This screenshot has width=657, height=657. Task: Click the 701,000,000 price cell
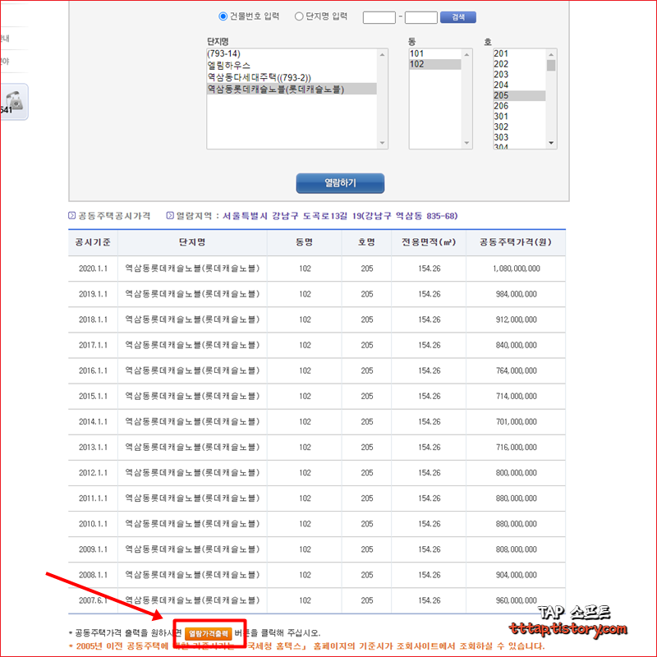coord(516,422)
